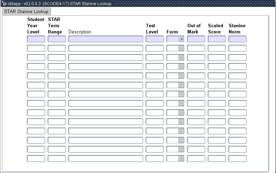Focus first row Stanine Norm field

pos(237,39)
